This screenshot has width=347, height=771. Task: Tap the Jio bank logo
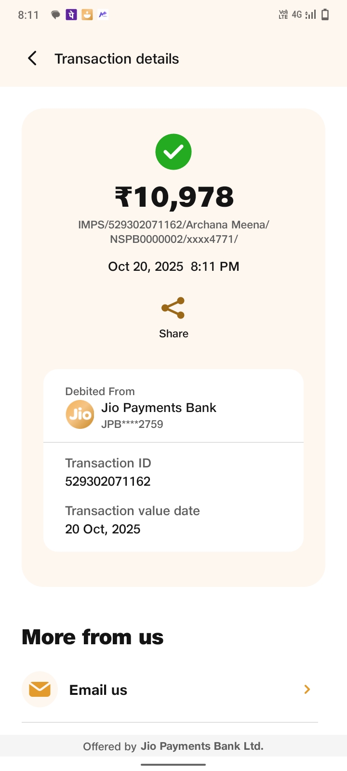(80, 414)
